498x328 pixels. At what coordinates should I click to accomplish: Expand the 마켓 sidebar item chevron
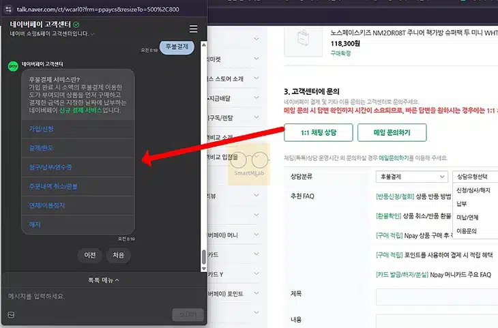pyautogui.click(x=257, y=59)
